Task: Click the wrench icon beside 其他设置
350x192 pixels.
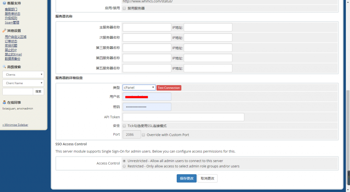Action: [x=4, y=30]
